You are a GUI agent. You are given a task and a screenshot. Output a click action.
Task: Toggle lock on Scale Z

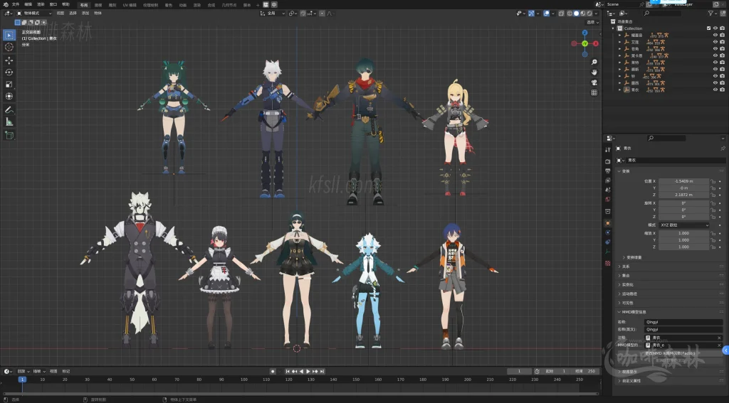(713, 247)
